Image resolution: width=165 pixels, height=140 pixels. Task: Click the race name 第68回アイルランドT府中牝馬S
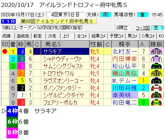[57, 21]
